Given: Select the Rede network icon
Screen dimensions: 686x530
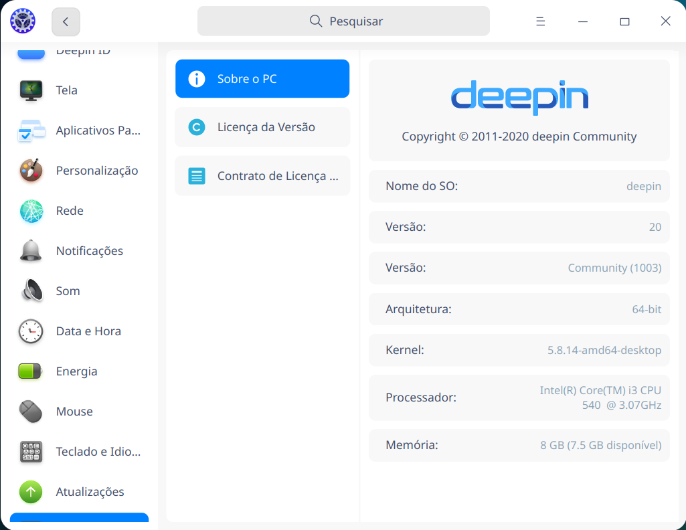Looking at the screenshot, I should (x=68, y=210).
